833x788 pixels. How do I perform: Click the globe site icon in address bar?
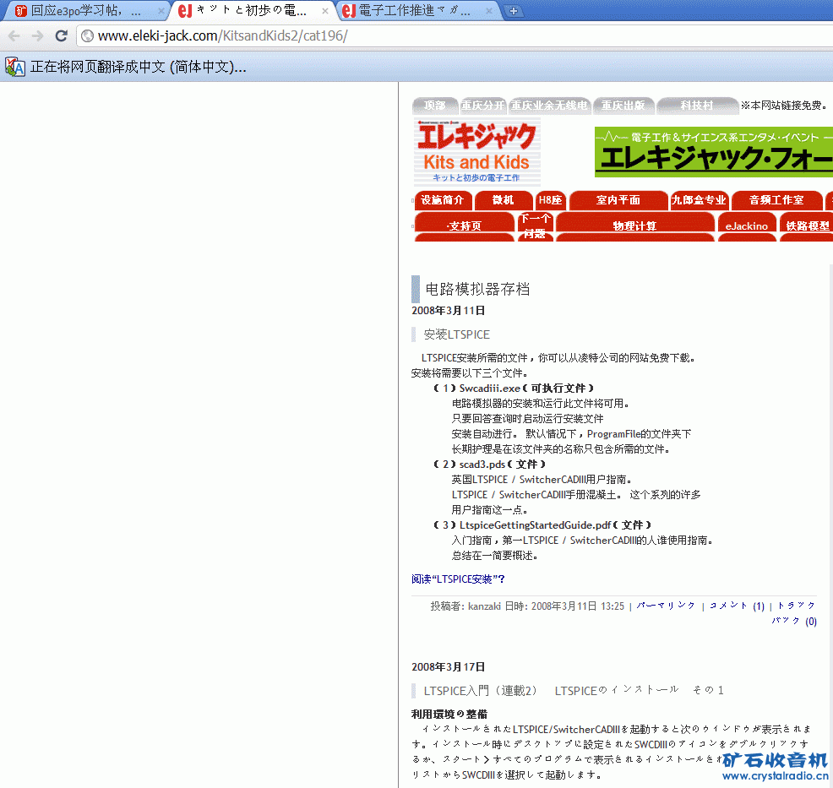coord(88,35)
